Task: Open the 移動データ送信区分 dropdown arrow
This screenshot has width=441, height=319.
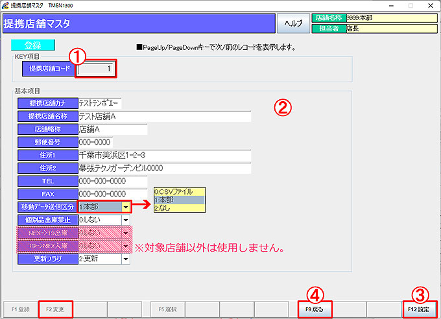Action: [x=126, y=207]
